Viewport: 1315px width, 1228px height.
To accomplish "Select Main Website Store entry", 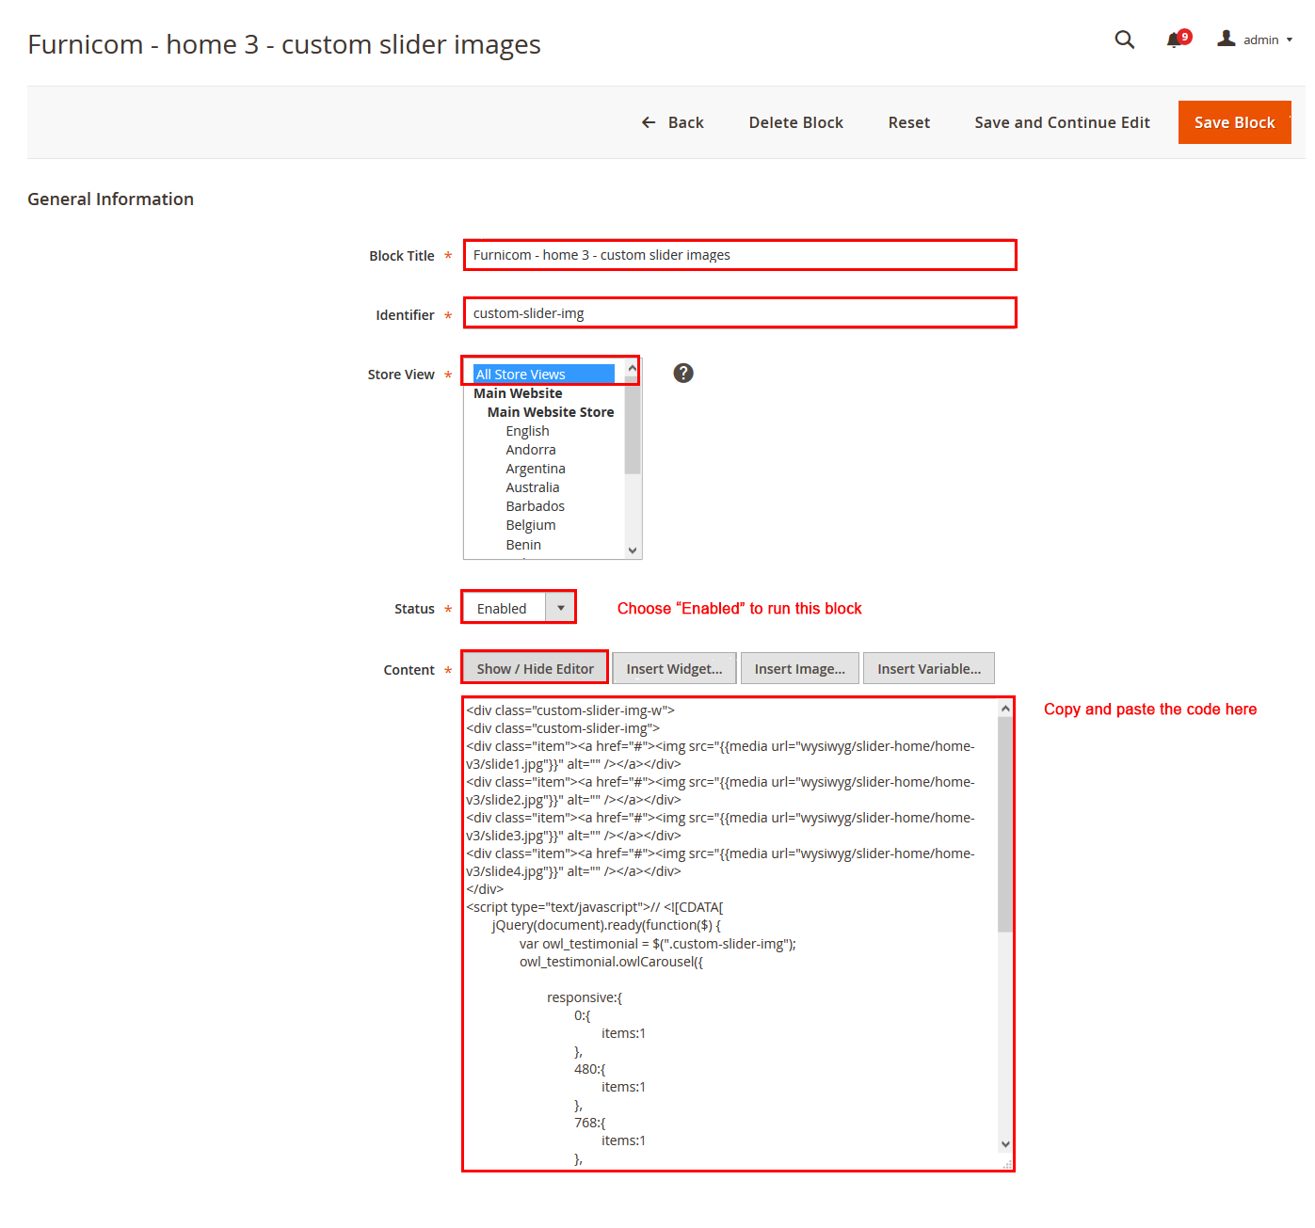I will 551,412.
